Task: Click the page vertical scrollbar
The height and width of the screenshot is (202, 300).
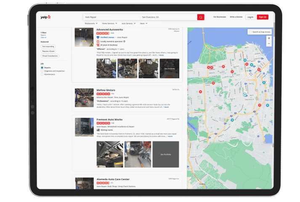Action: (274, 29)
